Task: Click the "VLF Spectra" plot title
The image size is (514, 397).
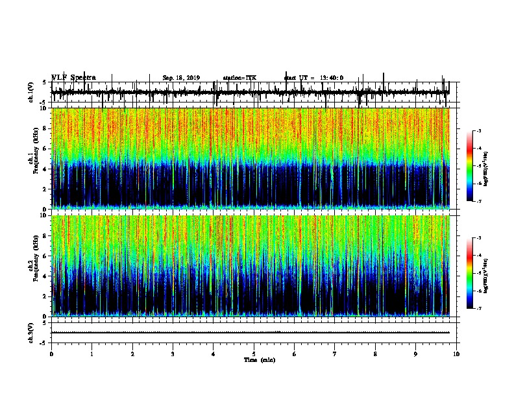Action: [x=74, y=78]
